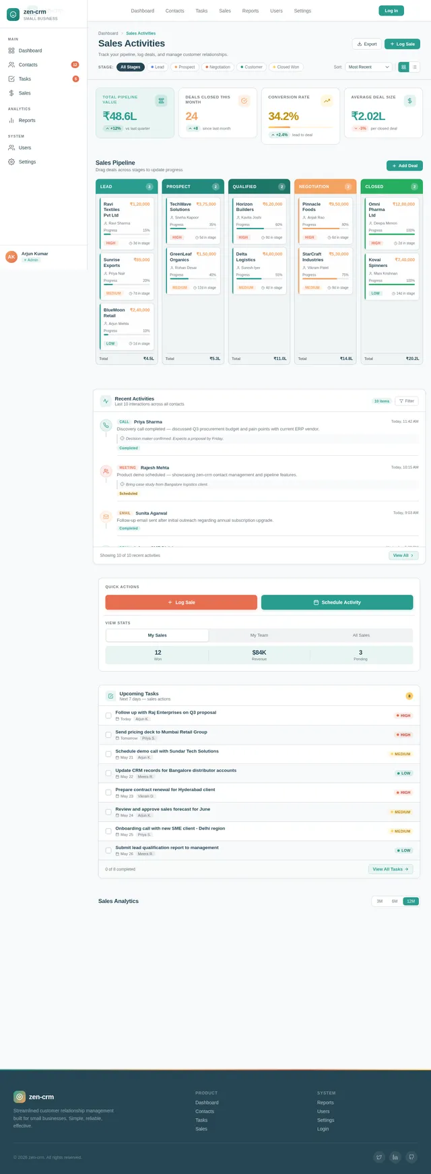Click the Login link in footer
431x1174 pixels.
[323, 1129]
